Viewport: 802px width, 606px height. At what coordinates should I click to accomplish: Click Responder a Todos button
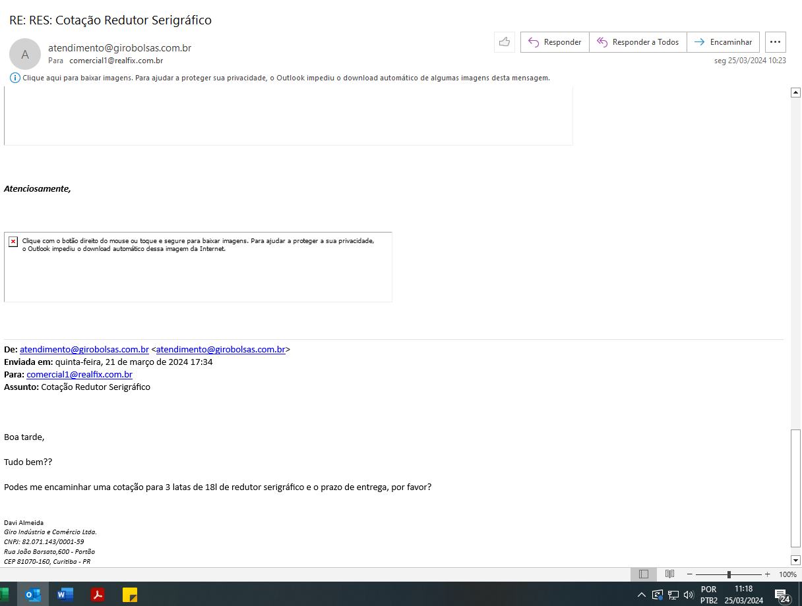pos(638,42)
